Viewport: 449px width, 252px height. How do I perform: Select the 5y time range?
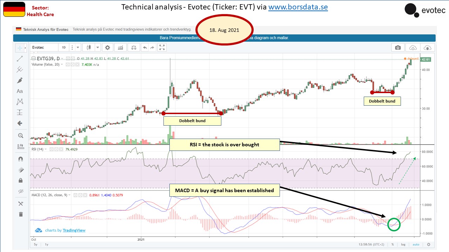35,245
